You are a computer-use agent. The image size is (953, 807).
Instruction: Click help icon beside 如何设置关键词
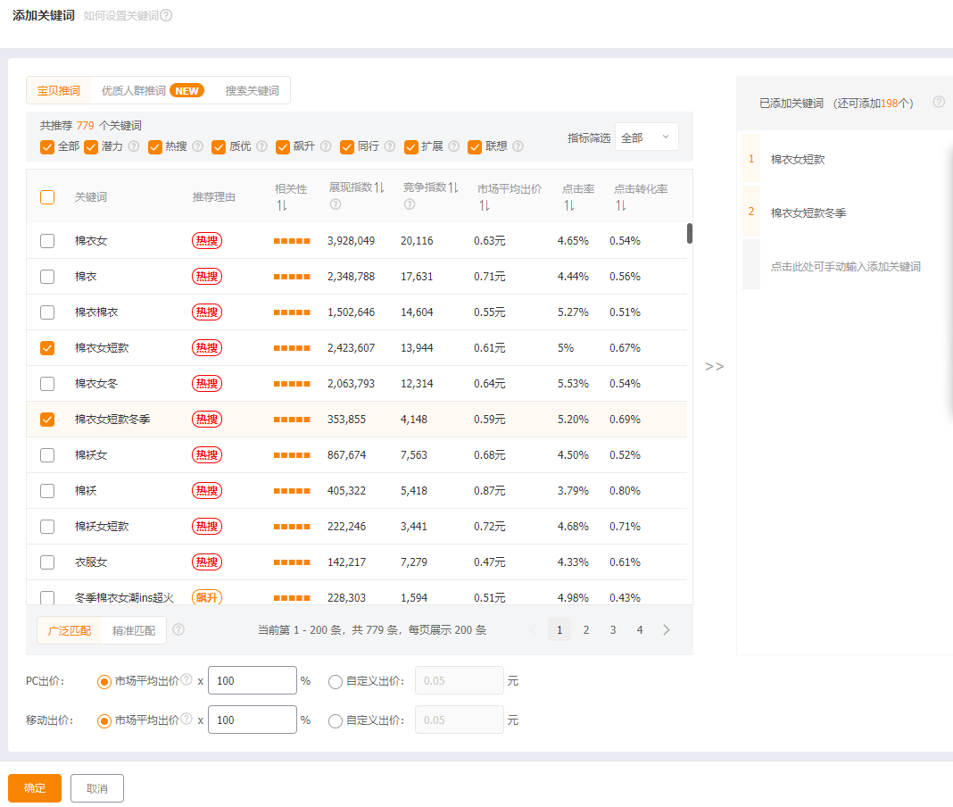tap(166, 15)
